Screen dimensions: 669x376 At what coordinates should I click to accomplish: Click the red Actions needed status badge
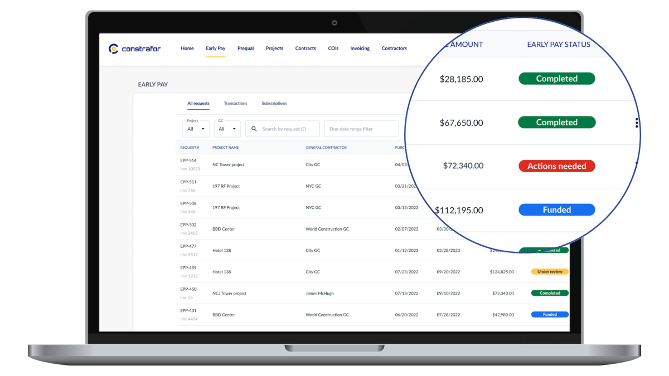(x=556, y=166)
